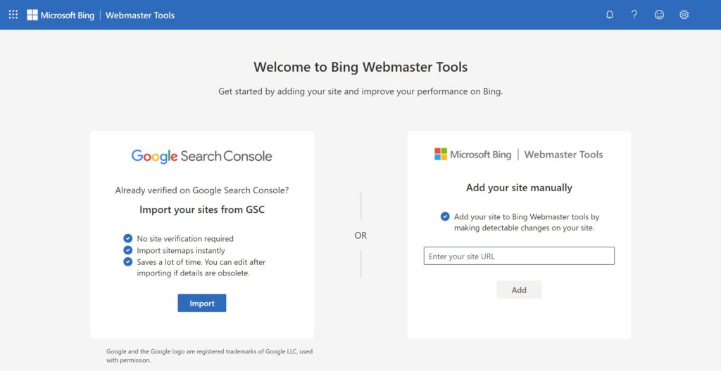The height and width of the screenshot is (371, 721).
Task: Click the Webmaster Tools header title
Action: click(140, 15)
